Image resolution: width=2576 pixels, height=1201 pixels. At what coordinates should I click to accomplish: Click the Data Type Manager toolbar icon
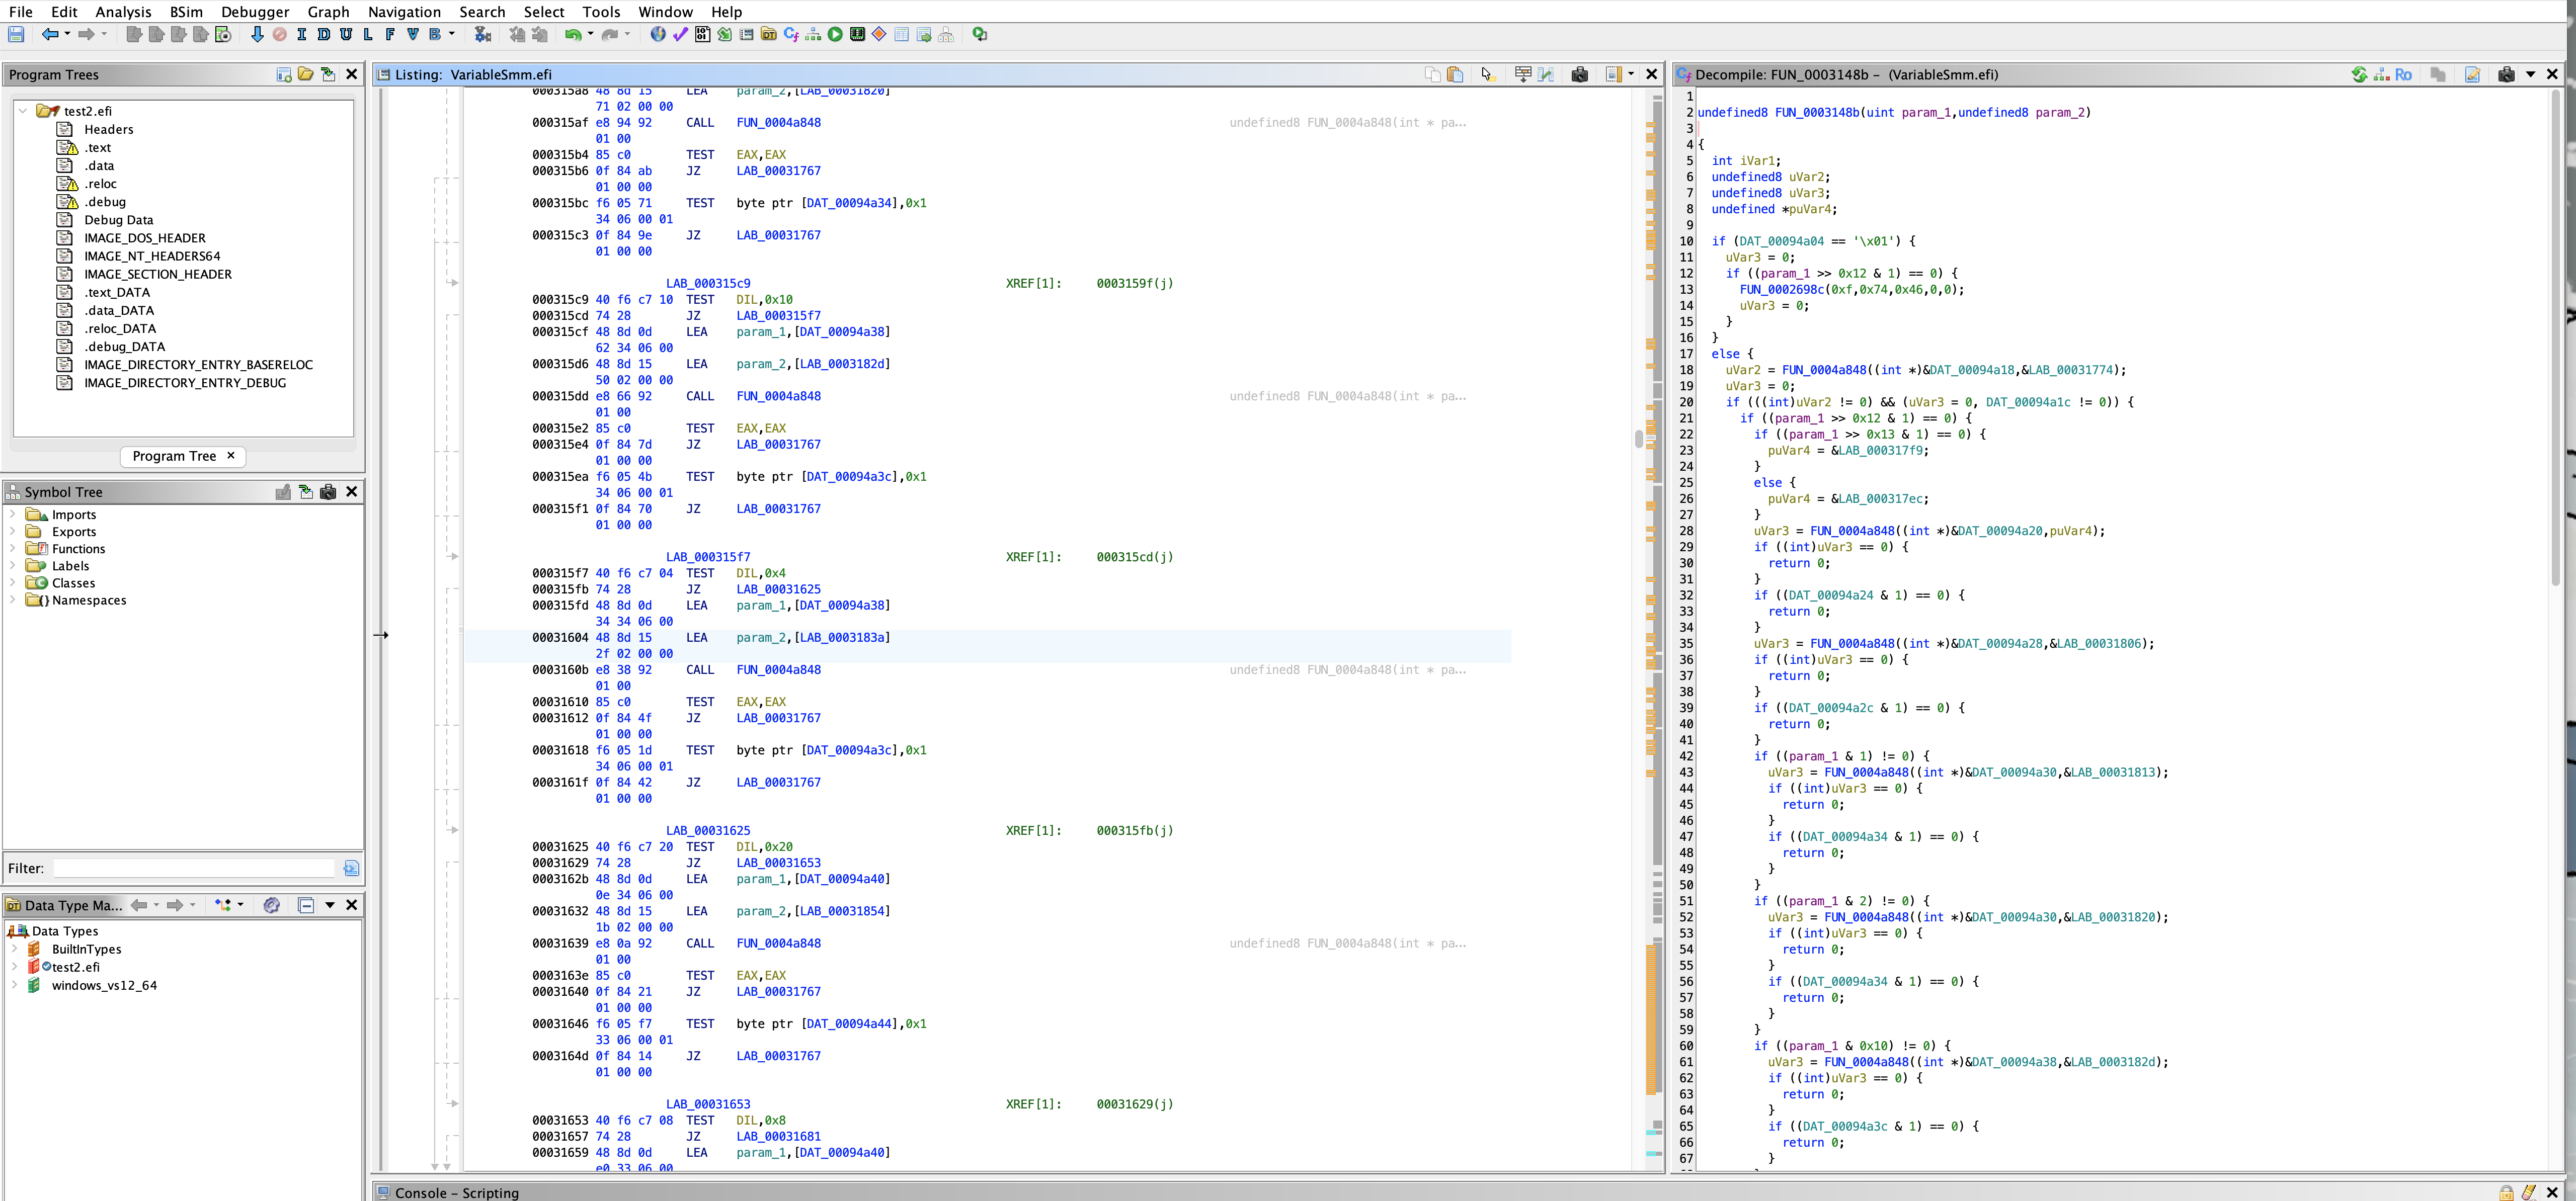click(x=769, y=35)
